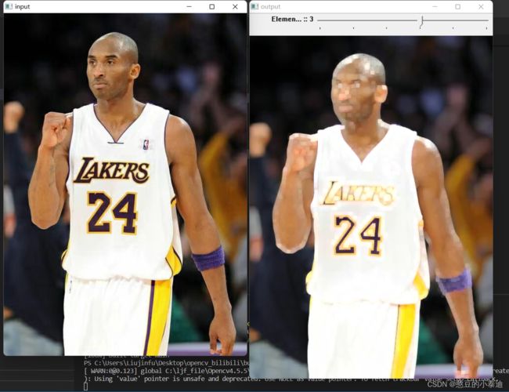Click the input window title text
The width and height of the screenshot is (509, 392).
click(23, 6)
